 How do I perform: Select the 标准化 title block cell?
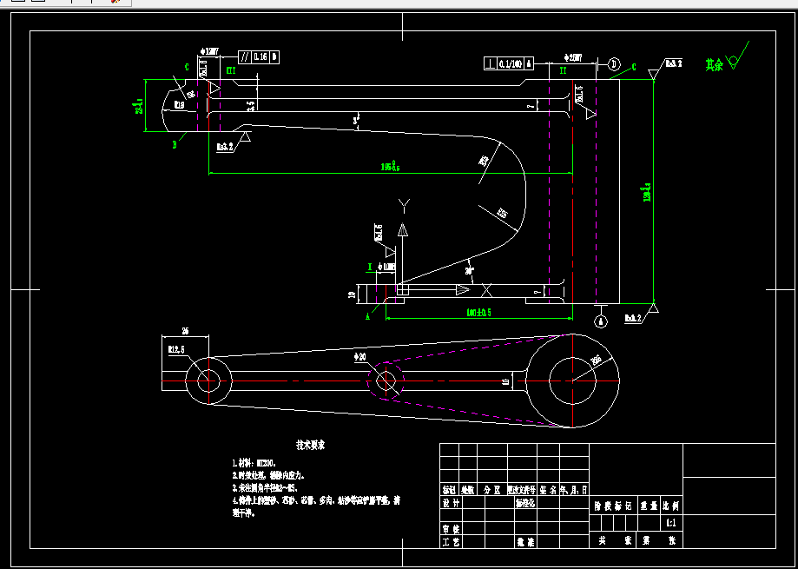click(525, 502)
